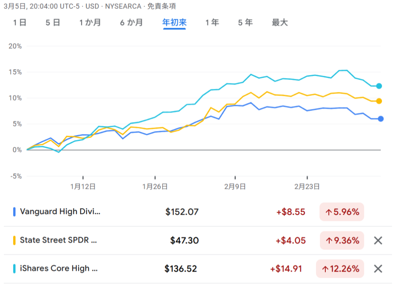Show the 1か月 chart range
The width and height of the screenshot is (399, 287).
point(90,23)
